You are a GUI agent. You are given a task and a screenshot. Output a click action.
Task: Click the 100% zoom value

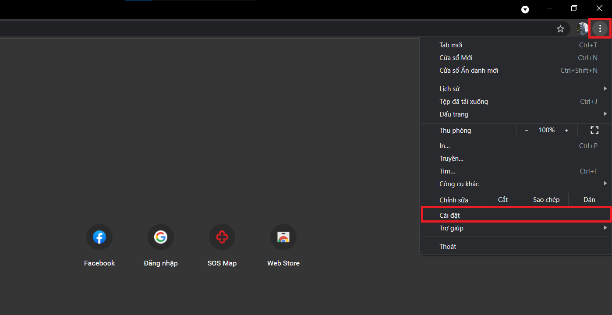[x=547, y=130]
